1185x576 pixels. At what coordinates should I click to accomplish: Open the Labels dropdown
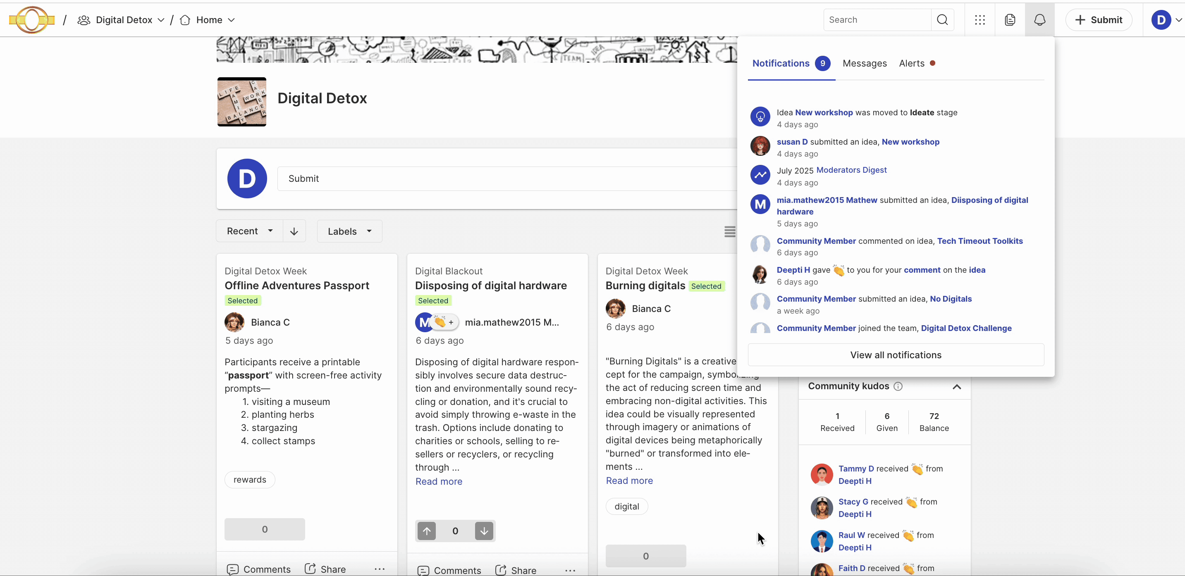point(349,231)
